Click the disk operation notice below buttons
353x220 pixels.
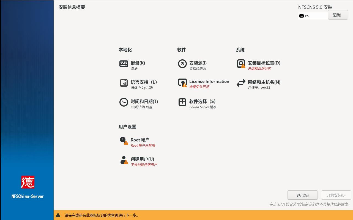310,204
